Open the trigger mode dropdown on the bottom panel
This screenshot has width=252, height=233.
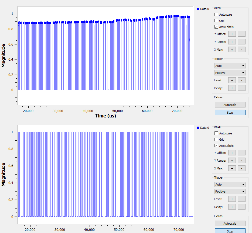[230, 184]
